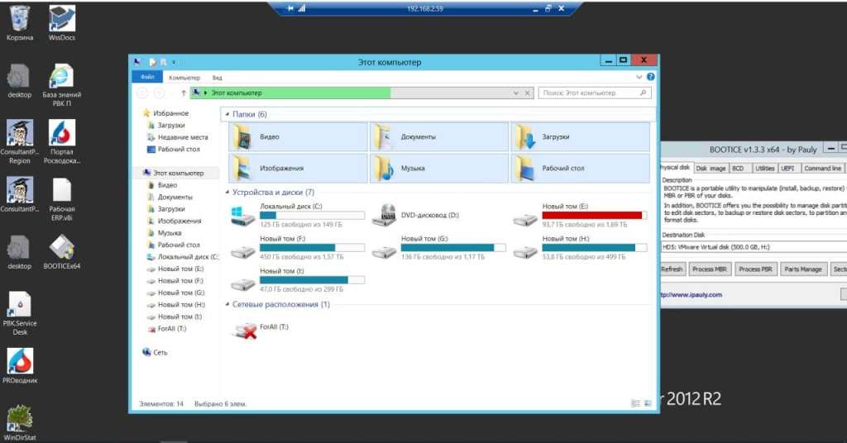
Task: Open the Файл menu tab
Action: pos(147,77)
